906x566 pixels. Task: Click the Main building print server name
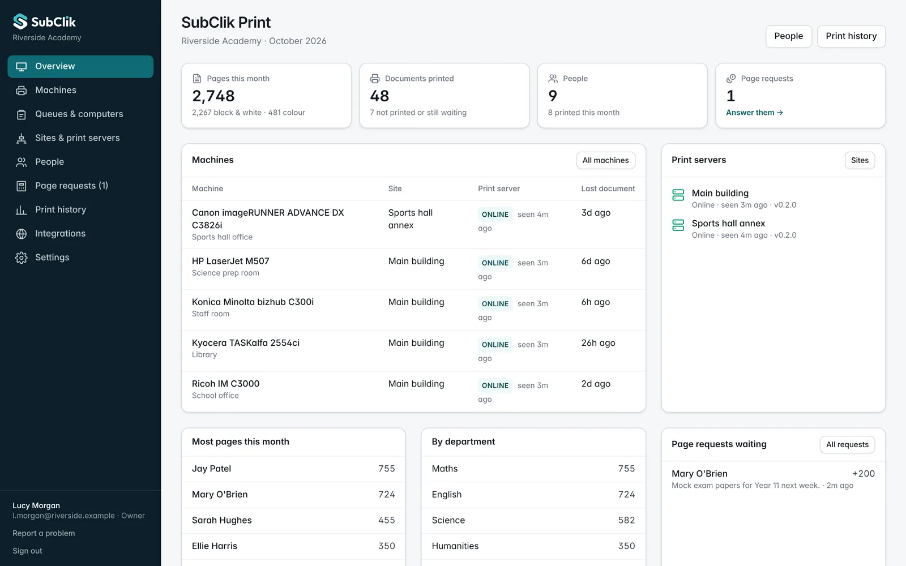pyautogui.click(x=720, y=194)
